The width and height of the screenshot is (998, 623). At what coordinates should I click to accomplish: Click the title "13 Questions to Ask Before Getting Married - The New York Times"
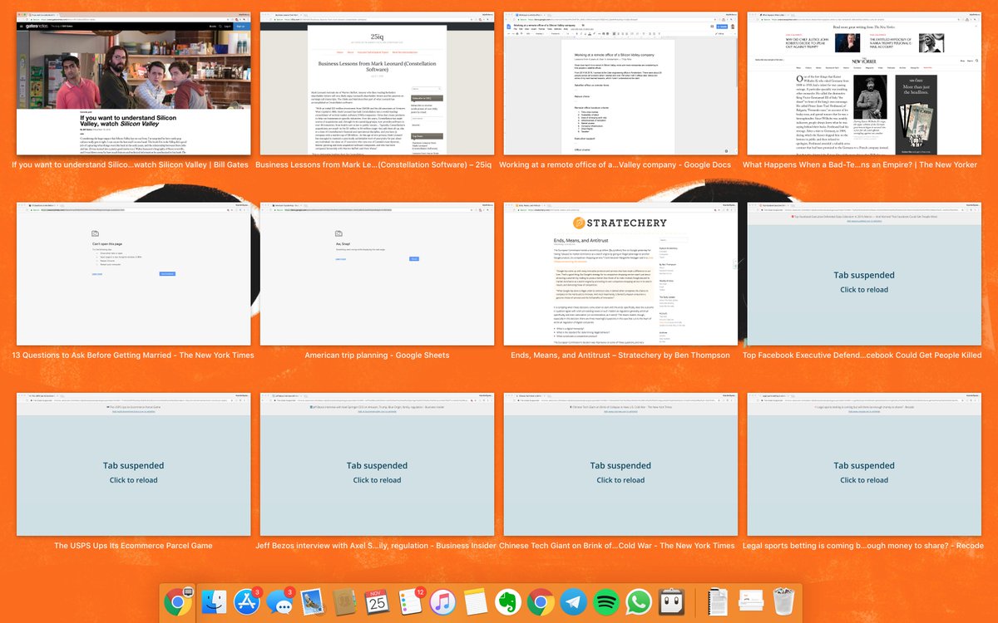coord(133,356)
